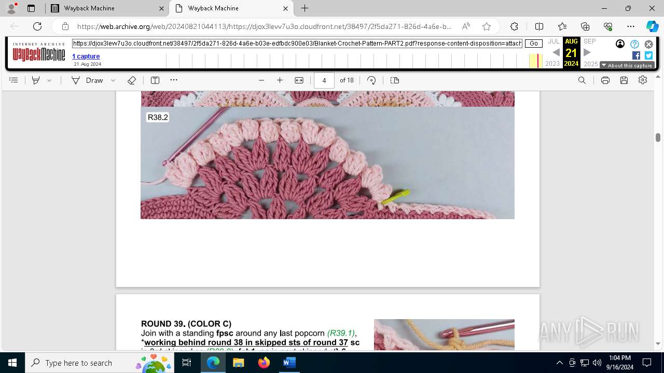Expand Draw tool options arrow
This screenshot has height=373, width=664.
point(113,80)
